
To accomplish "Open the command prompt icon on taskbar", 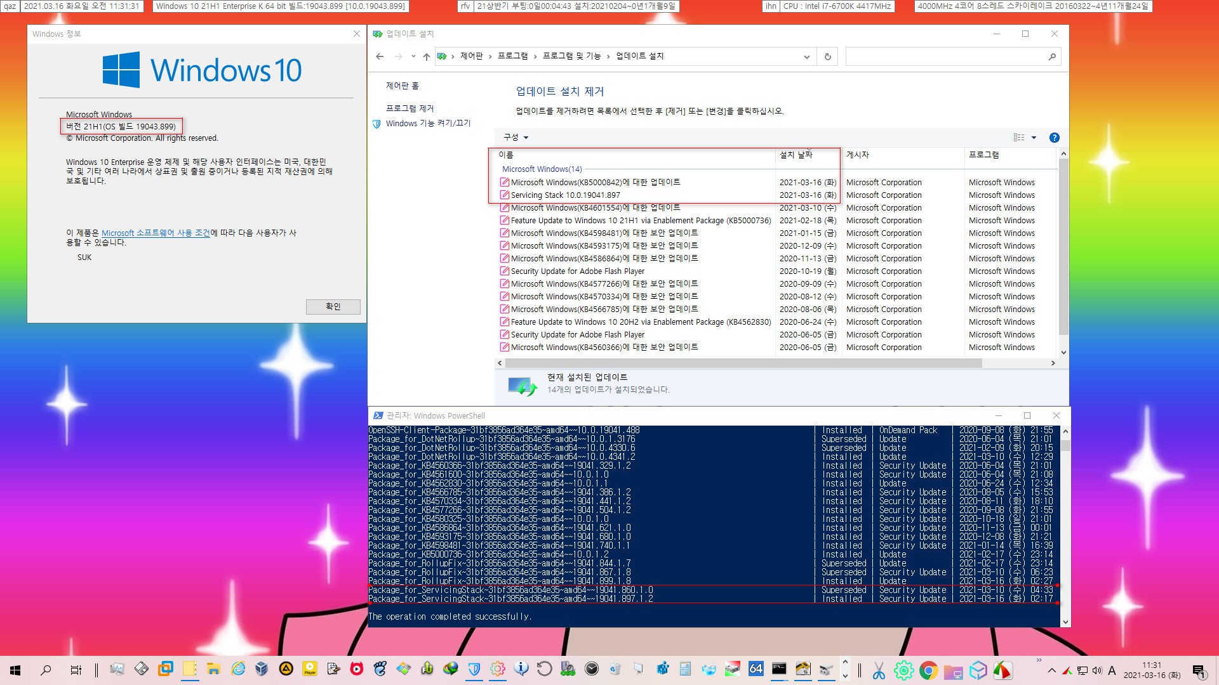I will point(779,669).
